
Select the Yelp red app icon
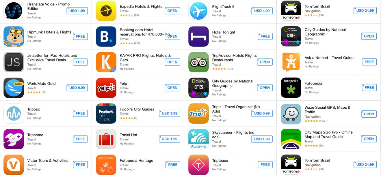(x=106, y=88)
